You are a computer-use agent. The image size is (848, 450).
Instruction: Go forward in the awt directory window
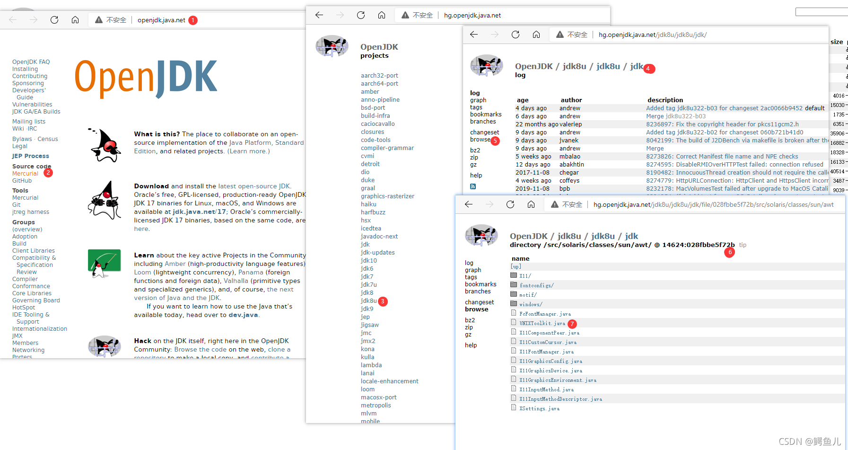tap(490, 204)
